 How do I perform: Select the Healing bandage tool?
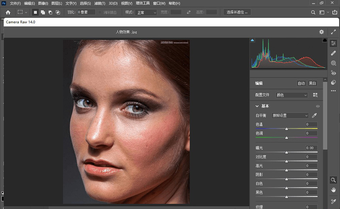[x=333, y=53]
